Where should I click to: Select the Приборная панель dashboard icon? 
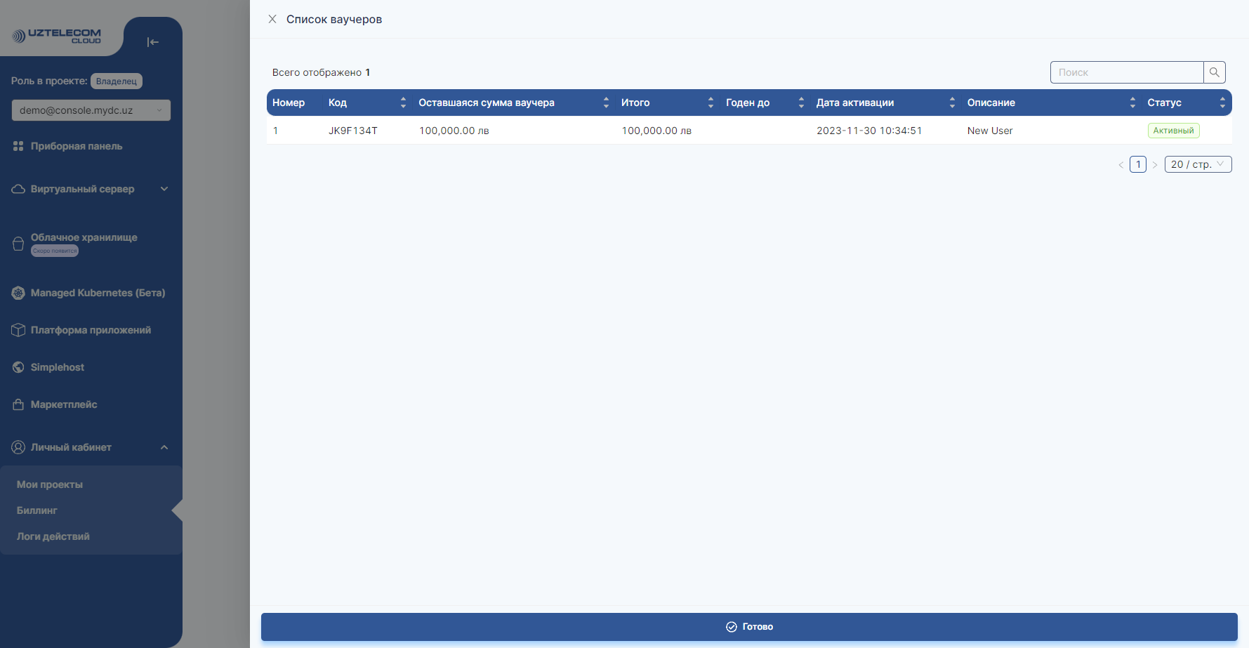(x=18, y=146)
